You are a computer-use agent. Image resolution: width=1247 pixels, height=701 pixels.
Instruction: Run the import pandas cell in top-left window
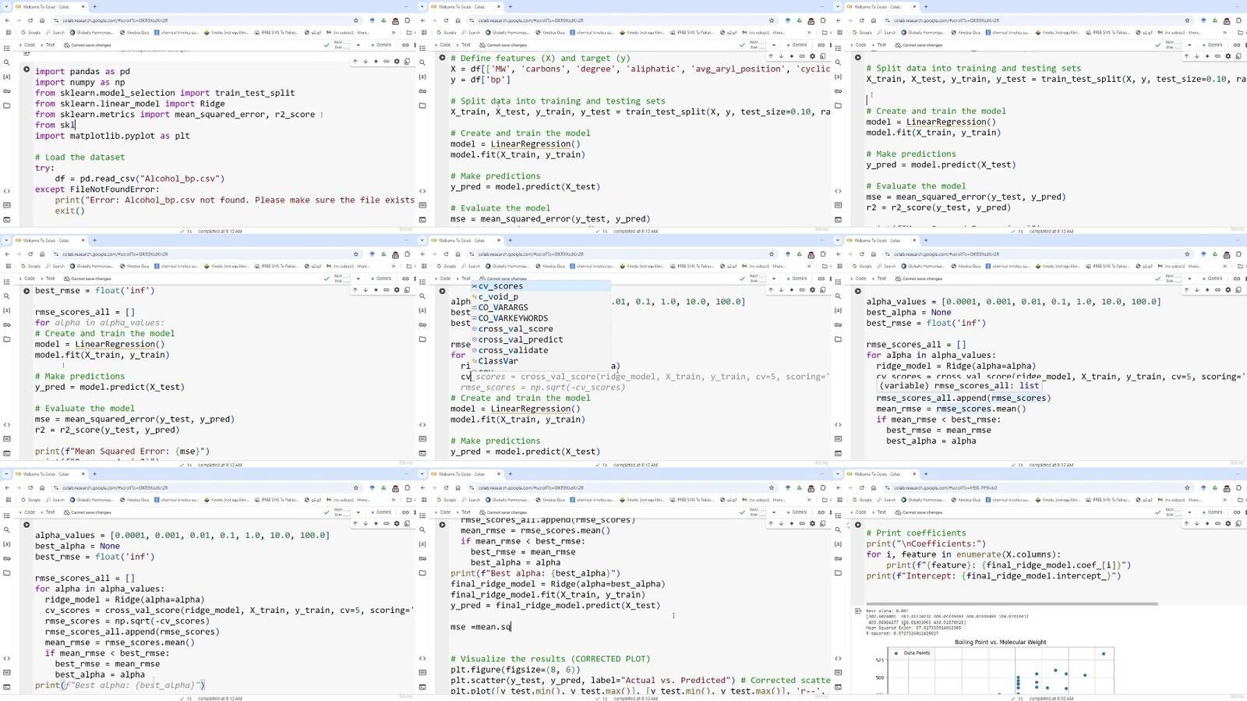tap(26, 69)
